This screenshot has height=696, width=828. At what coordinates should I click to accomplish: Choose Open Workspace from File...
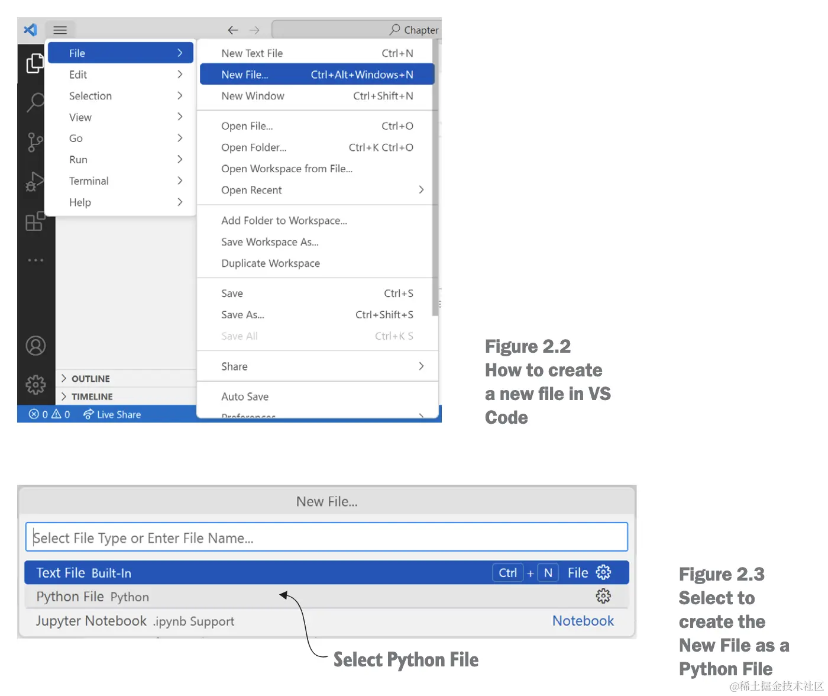[317, 169]
